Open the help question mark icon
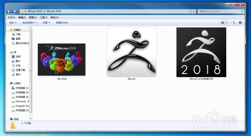251x136 pixels. [x=240, y=23]
